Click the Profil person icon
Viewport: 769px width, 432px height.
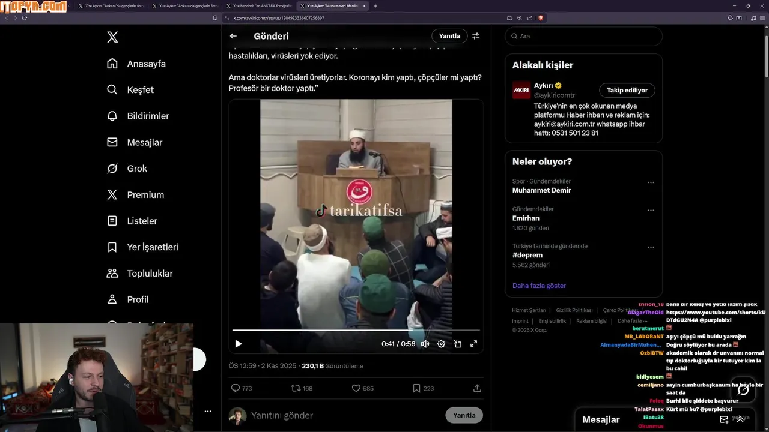pyautogui.click(x=112, y=299)
